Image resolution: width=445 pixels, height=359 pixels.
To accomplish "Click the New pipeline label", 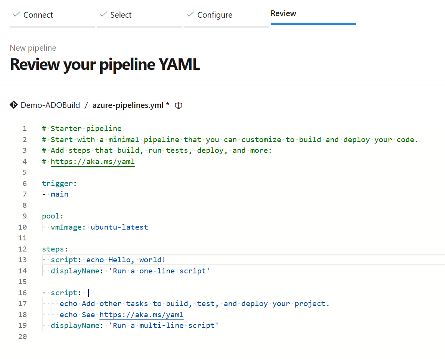I will pos(33,48).
